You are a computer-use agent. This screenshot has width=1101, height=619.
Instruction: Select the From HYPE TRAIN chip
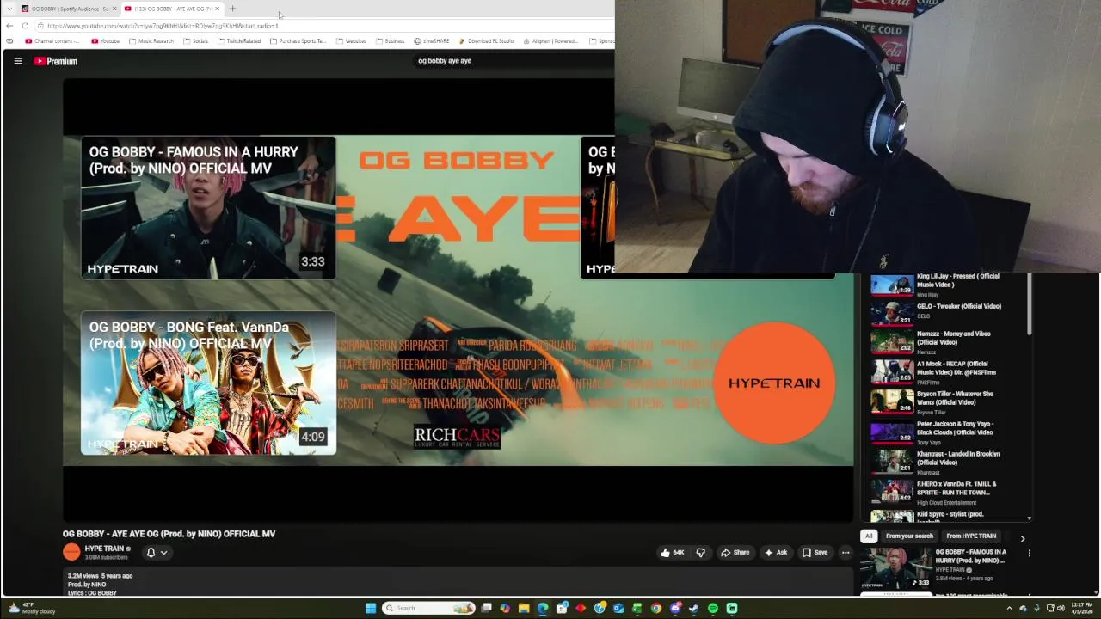[971, 536]
